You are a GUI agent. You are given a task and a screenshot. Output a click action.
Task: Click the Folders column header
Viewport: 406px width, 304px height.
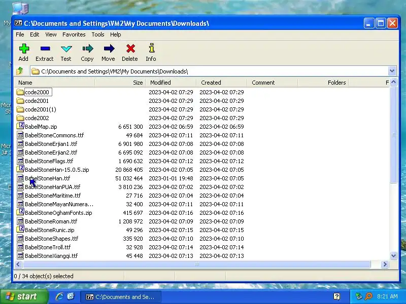(x=323, y=83)
